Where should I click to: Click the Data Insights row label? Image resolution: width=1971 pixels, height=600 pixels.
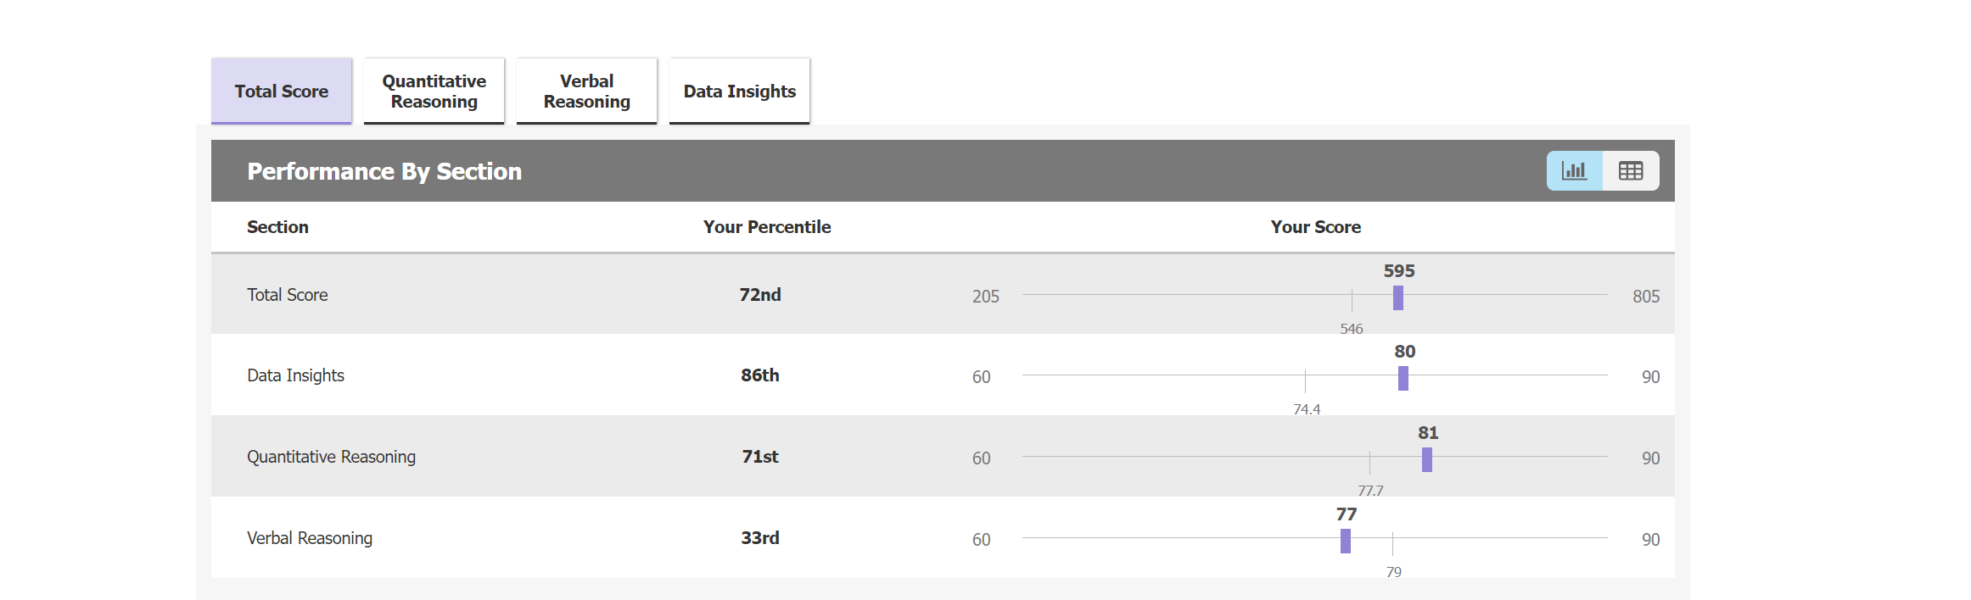pos(295,375)
